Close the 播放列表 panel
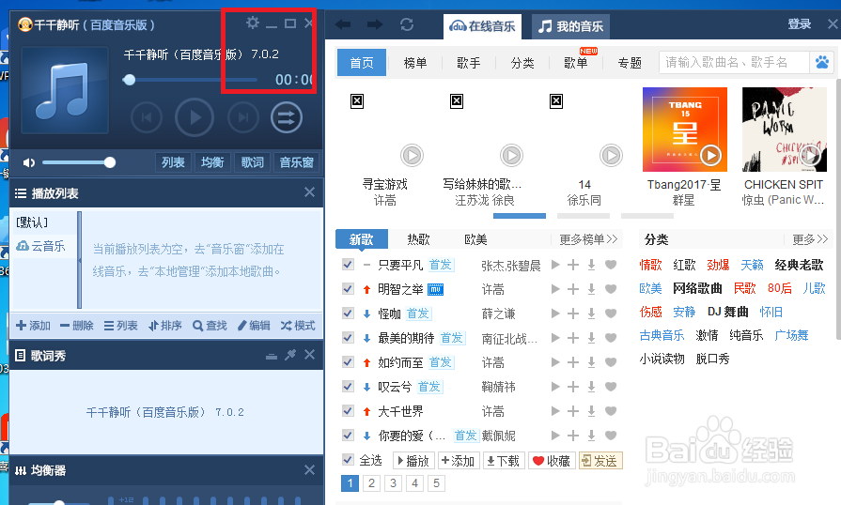Screen dimensions: 841x505 [309, 192]
